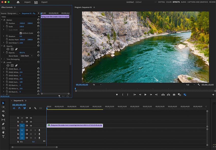216x150 pixels.
Task: Create ellipse mask under Opacity
Action: [x=8, y=49]
